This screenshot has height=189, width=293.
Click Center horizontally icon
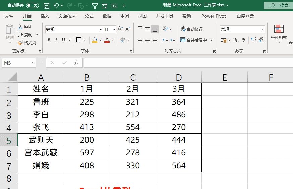pyautogui.click(x=148, y=40)
